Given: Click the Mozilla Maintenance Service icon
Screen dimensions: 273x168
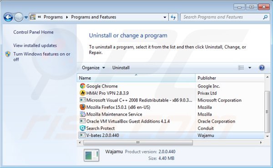Looking at the screenshot, I should coord(82,114).
